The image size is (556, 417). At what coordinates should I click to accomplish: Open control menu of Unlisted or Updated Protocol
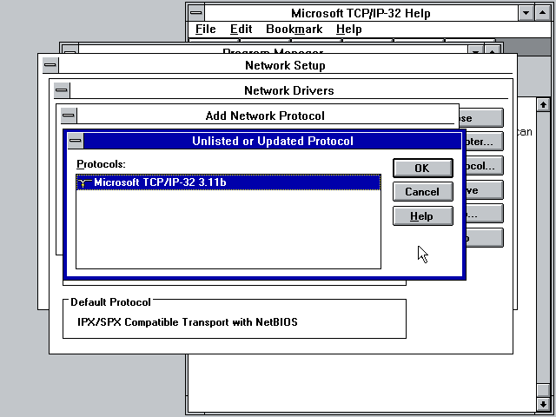tap(76, 141)
